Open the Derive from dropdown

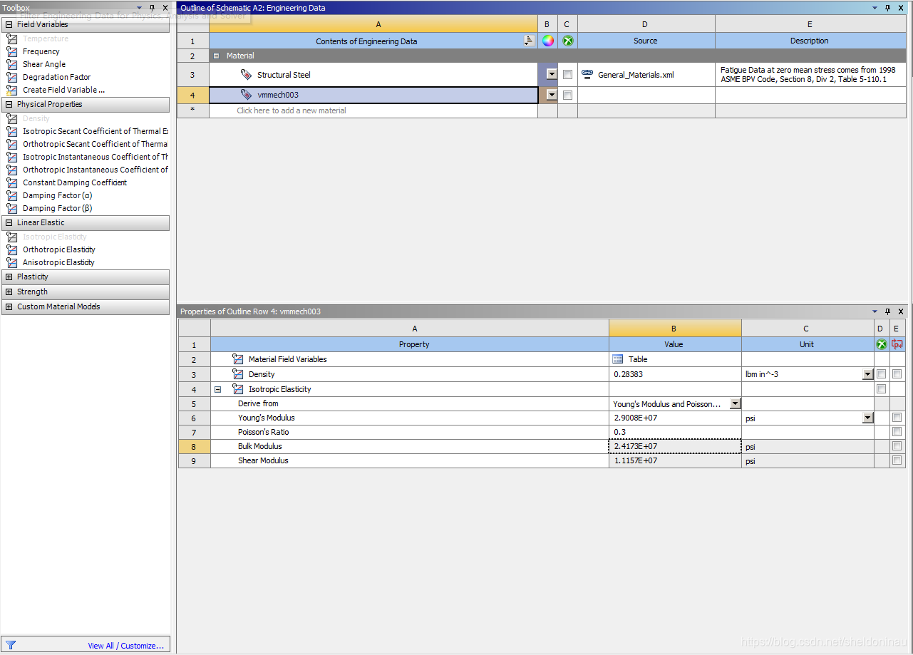[x=735, y=403]
